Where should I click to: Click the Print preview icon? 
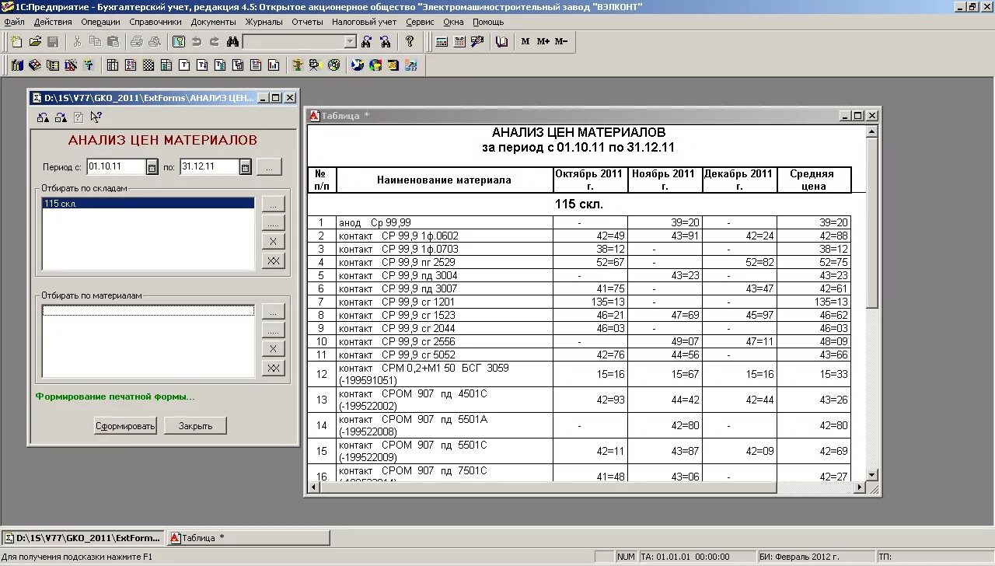pos(155,41)
